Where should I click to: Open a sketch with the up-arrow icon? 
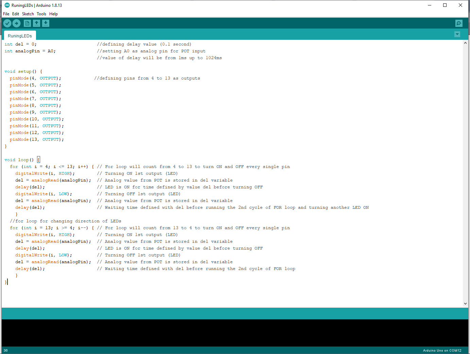pos(36,23)
